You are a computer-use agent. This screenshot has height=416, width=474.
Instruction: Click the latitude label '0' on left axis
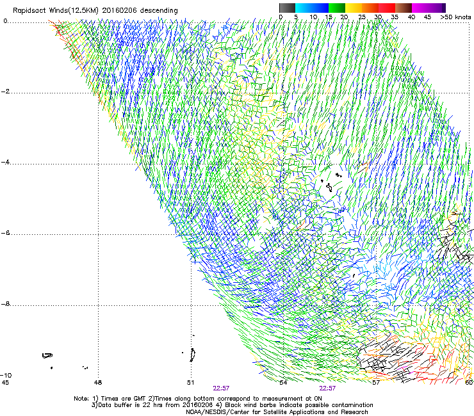[x=5, y=21]
